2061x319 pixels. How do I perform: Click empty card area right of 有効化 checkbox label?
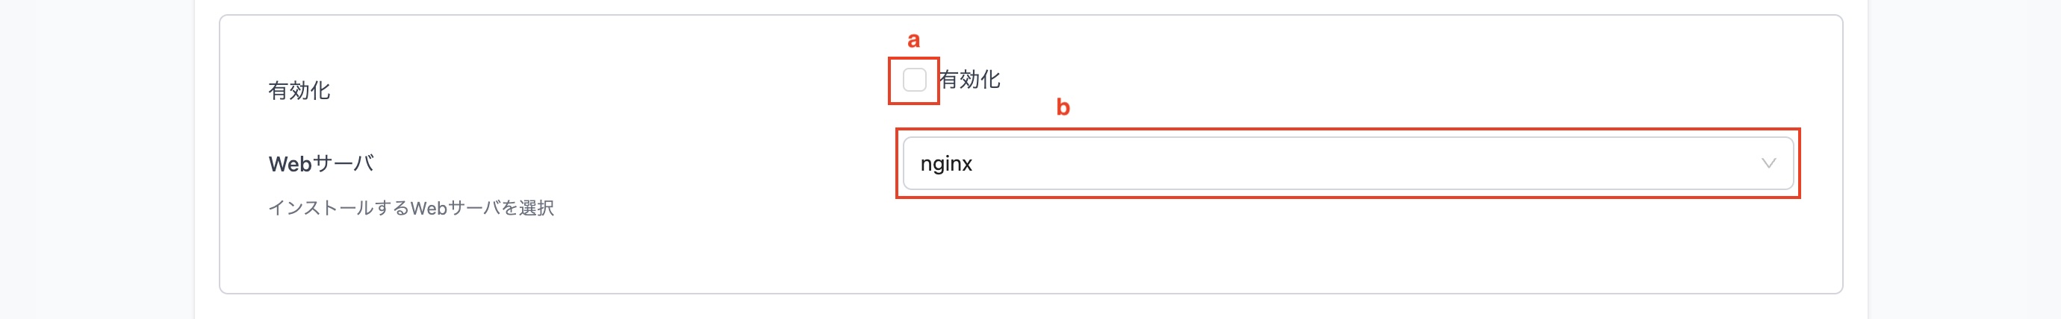[x=1400, y=80]
